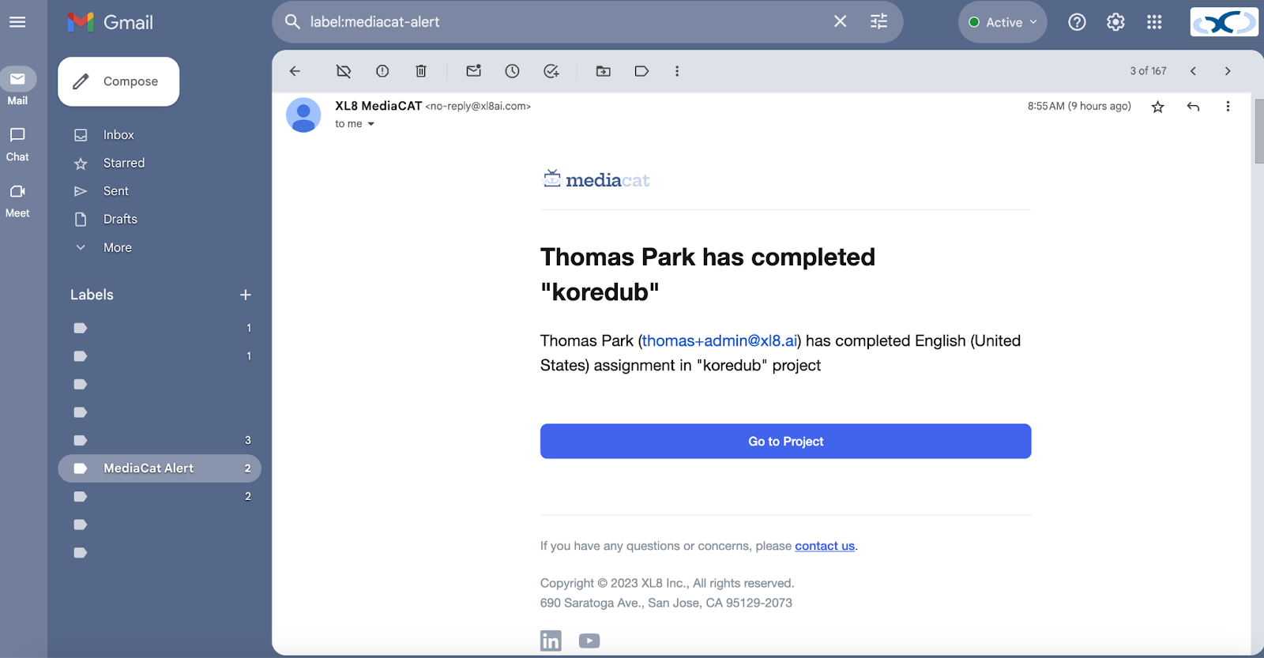The width and height of the screenshot is (1264, 658).
Task: Snooze this email with the clock icon
Action: pyautogui.click(x=513, y=71)
